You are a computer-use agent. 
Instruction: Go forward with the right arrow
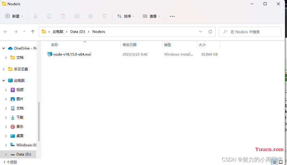[x=16, y=32]
